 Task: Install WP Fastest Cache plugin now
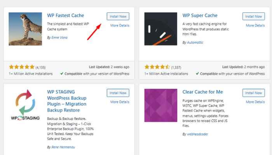(118, 16)
